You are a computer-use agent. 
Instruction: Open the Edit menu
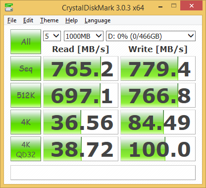tap(28, 20)
